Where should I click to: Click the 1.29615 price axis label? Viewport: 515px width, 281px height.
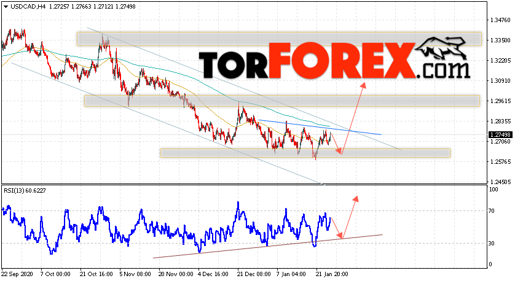500,101
